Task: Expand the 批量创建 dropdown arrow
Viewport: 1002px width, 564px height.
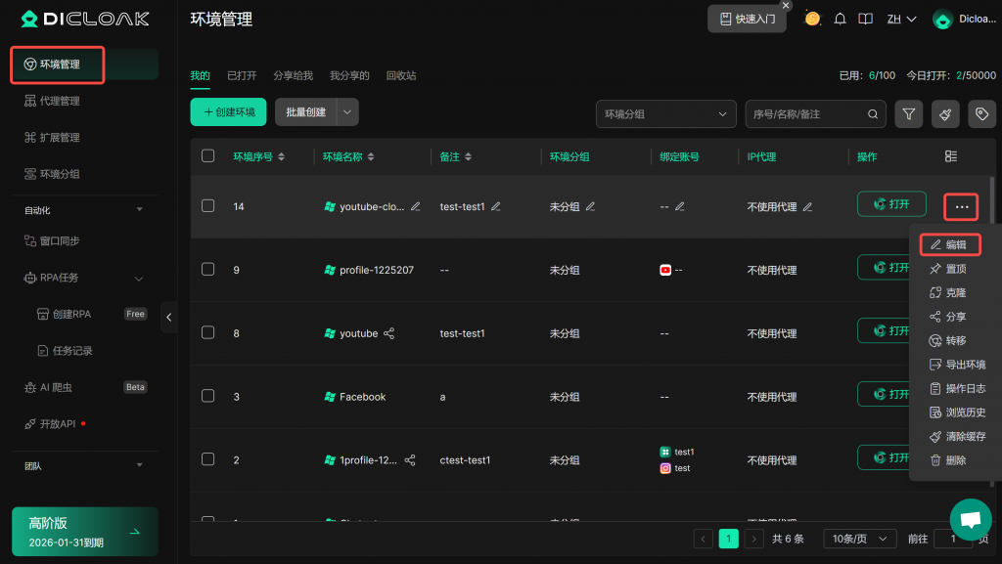Action: coord(348,112)
